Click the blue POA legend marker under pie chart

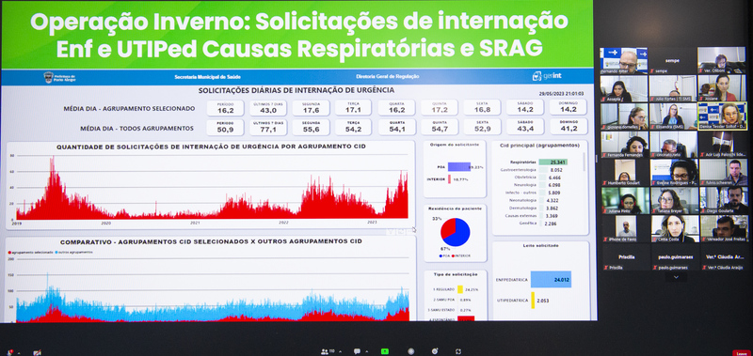pyautogui.click(x=441, y=255)
